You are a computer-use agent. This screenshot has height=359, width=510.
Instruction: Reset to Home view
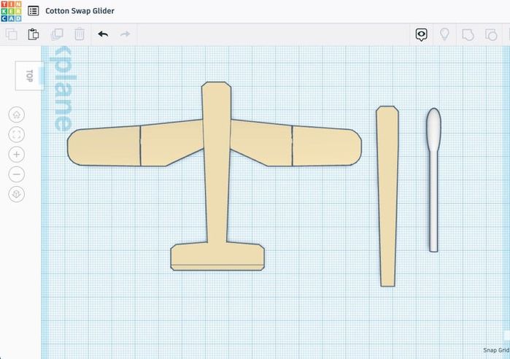[17, 115]
